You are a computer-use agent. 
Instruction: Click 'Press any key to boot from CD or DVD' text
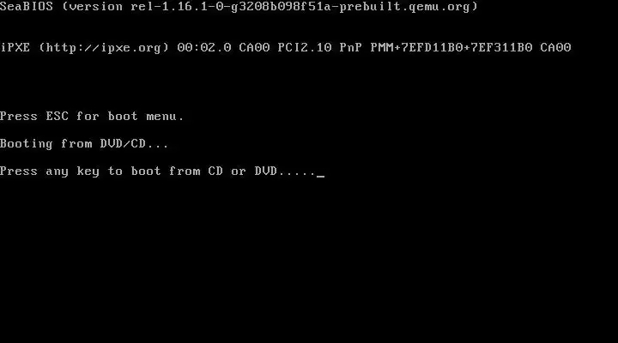tap(138, 171)
